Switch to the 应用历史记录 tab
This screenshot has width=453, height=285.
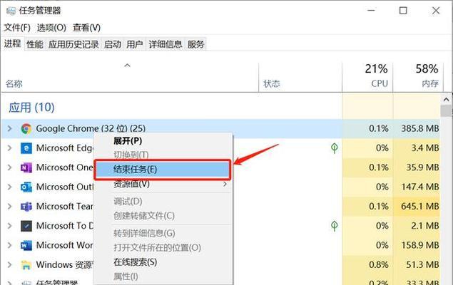pyautogui.click(x=73, y=44)
